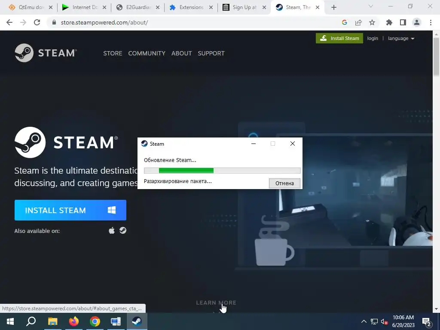This screenshot has height=330, width=440.
Task: Click the Steam icon in dialog title bar
Action: click(x=144, y=144)
